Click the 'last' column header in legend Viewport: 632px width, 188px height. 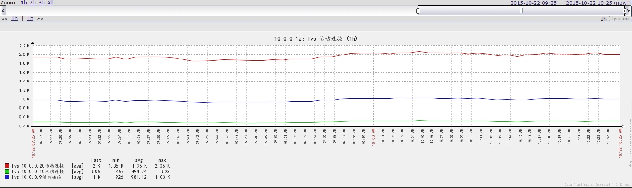96,160
